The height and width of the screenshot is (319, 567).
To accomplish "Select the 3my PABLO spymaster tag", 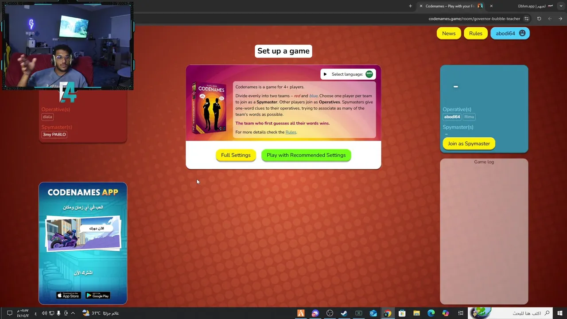I will coord(54,134).
